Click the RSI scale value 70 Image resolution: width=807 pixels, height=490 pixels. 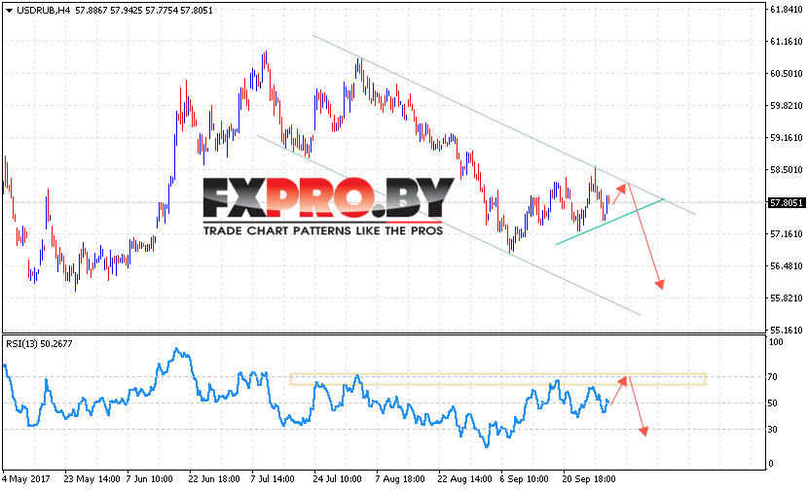pyautogui.click(x=773, y=377)
